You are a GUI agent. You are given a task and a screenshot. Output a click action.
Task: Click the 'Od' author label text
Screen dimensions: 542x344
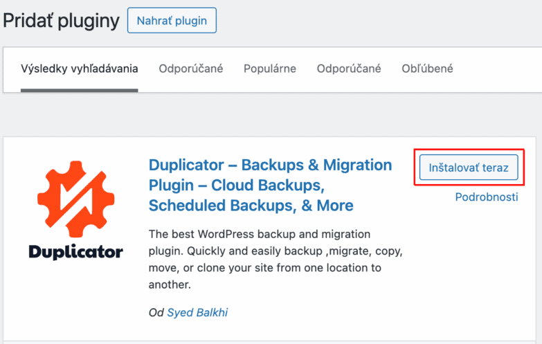156,313
